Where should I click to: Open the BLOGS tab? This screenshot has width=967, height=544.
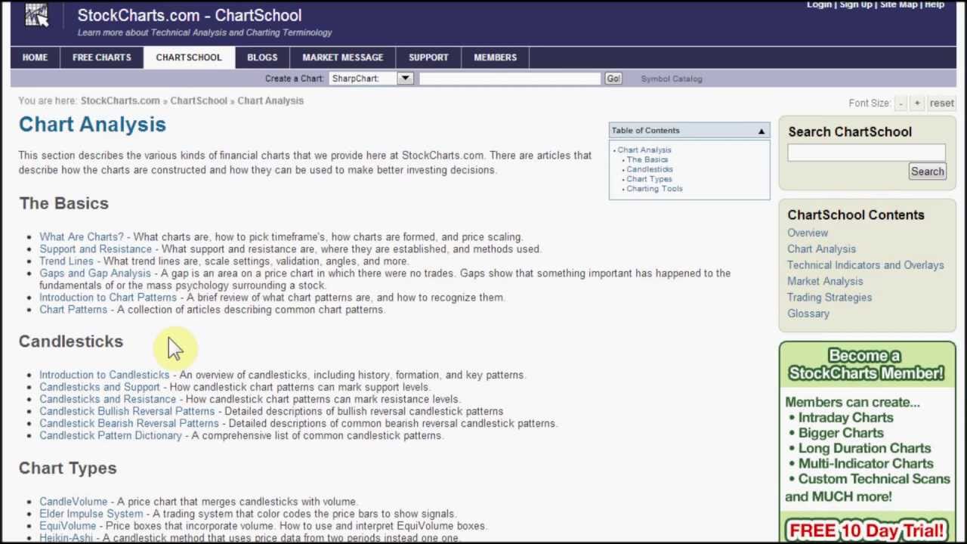tap(262, 57)
